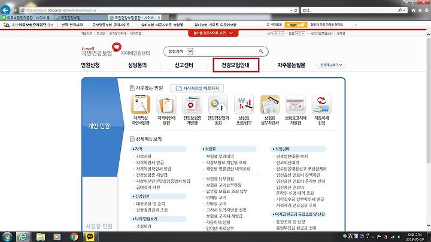Open the 자동이체 신청 shortcut icon
Image resolution: width=431 pixels, height=242 pixels.
[x=321, y=104]
